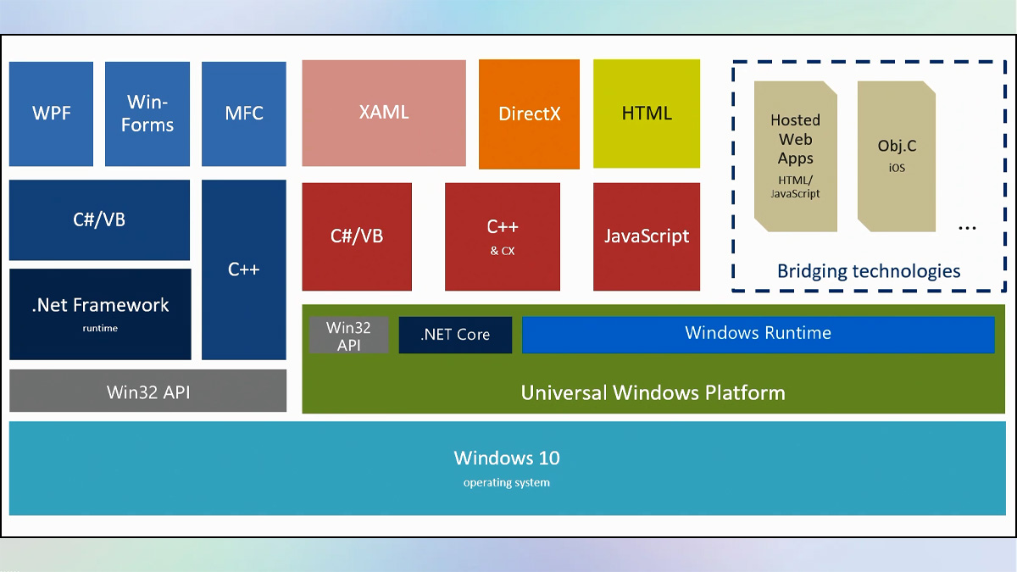This screenshot has width=1017, height=572.
Task: Click the Universal Windows Platform label
Action: tap(653, 393)
